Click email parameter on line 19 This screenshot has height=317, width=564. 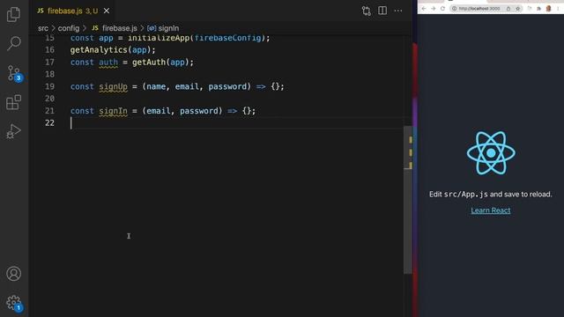coord(187,86)
